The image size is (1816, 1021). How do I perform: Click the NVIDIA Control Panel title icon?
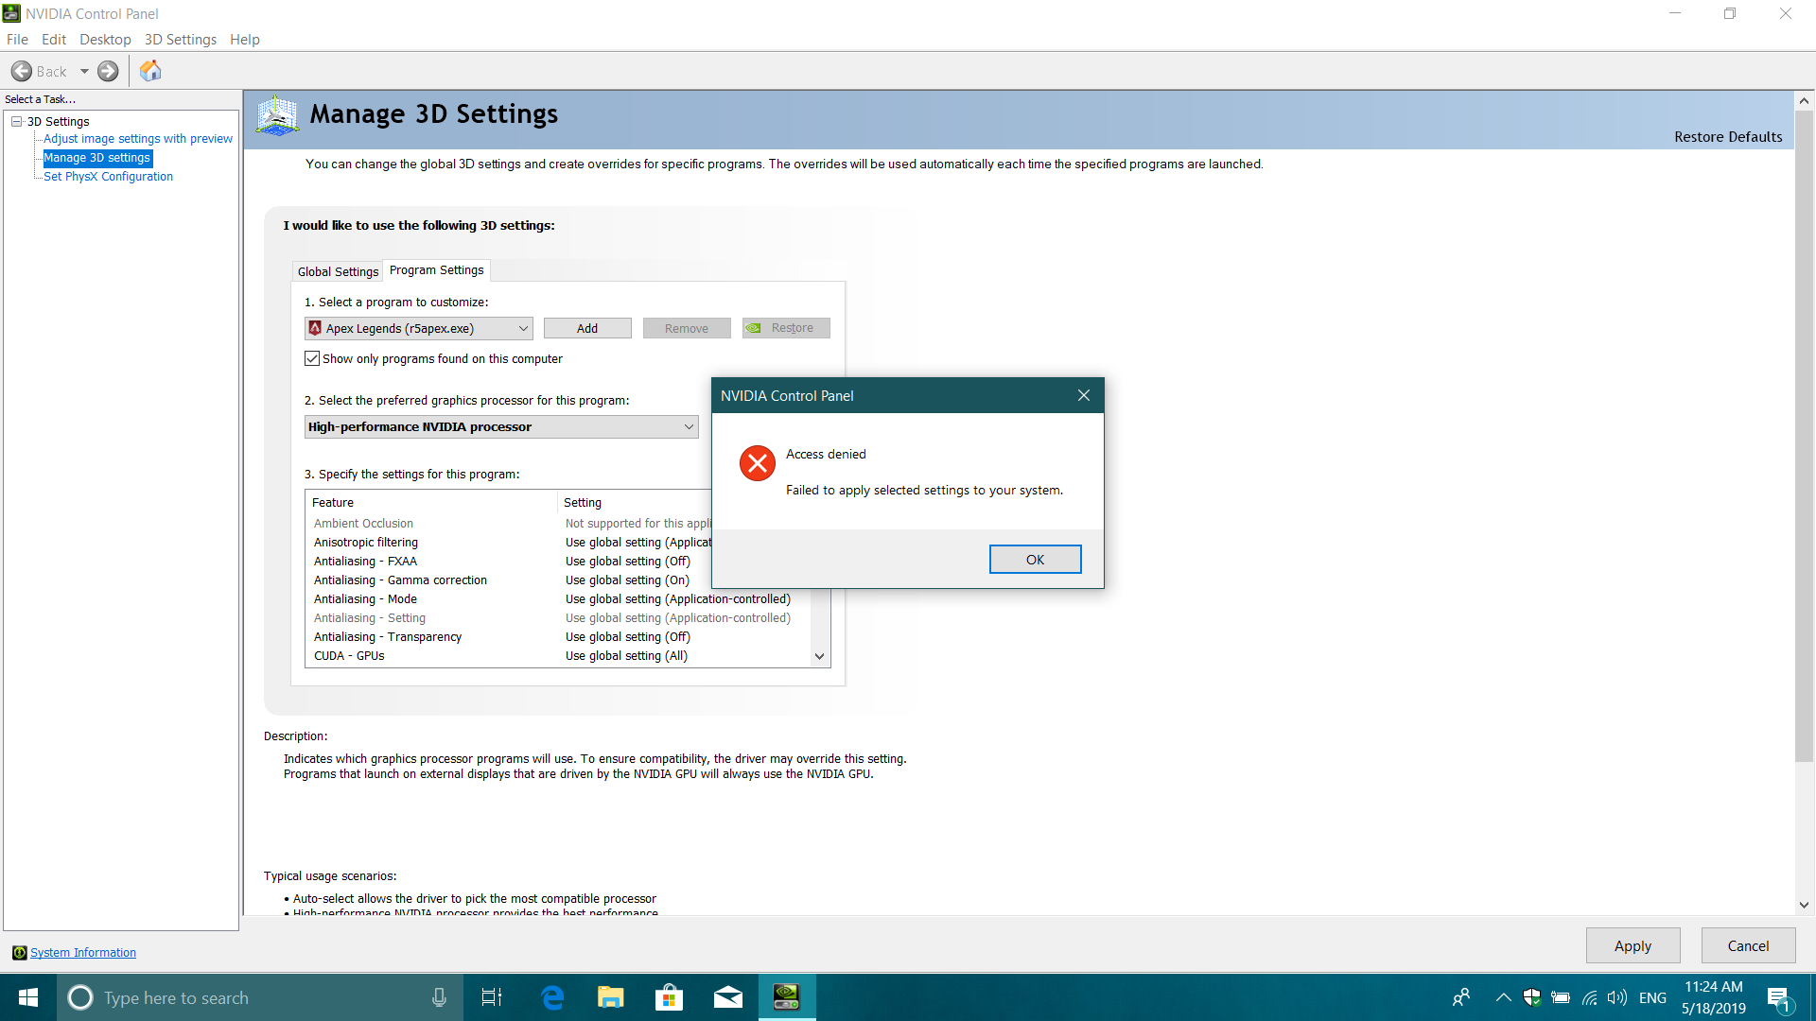pyautogui.click(x=11, y=13)
